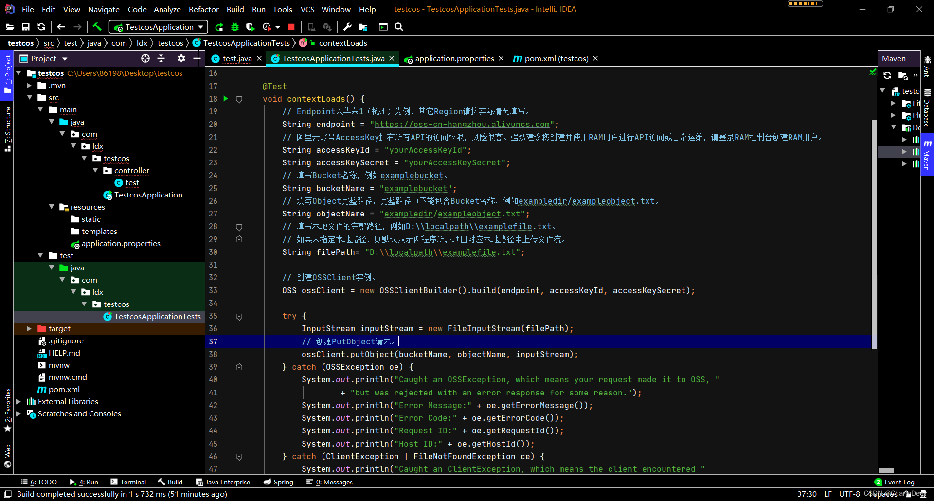Expand Scratches and Consoles node
This screenshot has width=934, height=501.
pyautogui.click(x=18, y=414)
